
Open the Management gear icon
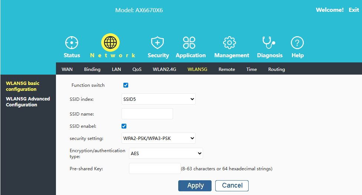point(230,43)
